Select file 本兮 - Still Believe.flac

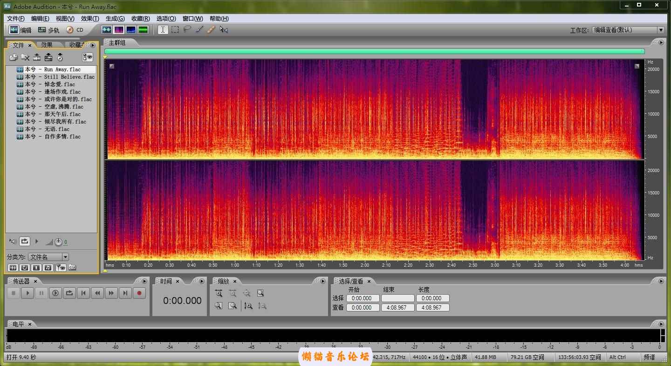pyautogui.click(x=56, y=77)
